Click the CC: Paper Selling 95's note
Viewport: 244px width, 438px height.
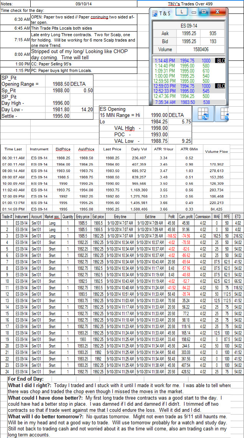84,64
